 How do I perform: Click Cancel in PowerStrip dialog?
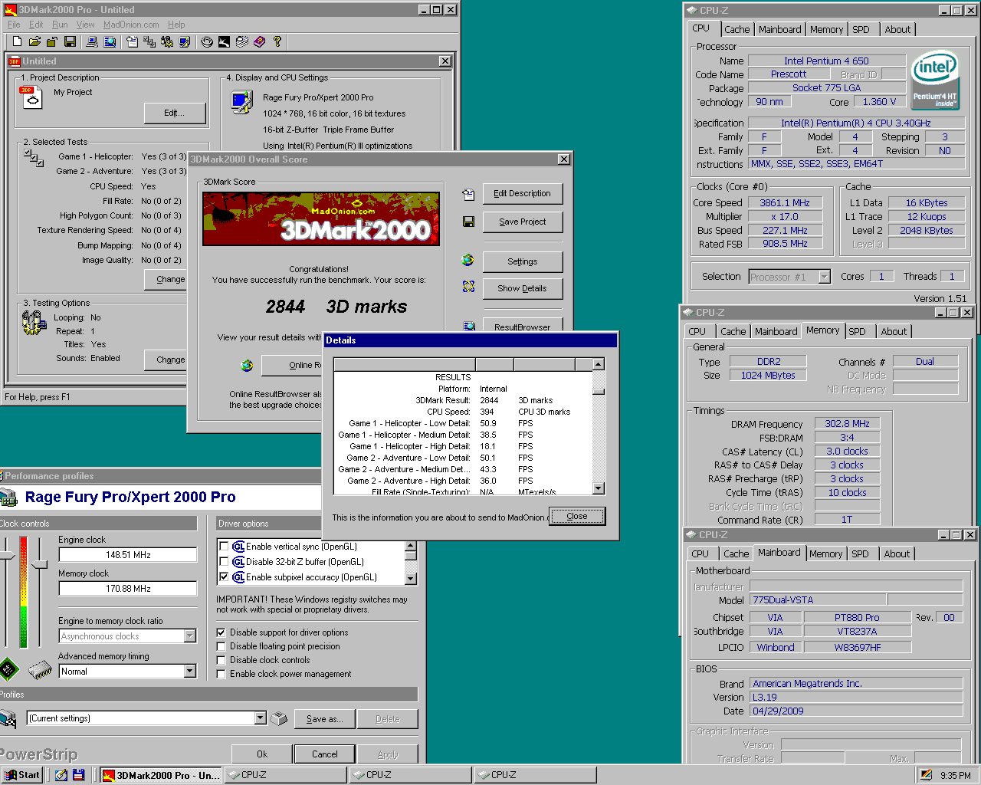point(325,754)
